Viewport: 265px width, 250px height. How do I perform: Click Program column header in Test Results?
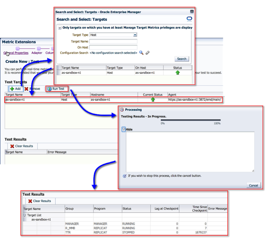pos(108,209)
